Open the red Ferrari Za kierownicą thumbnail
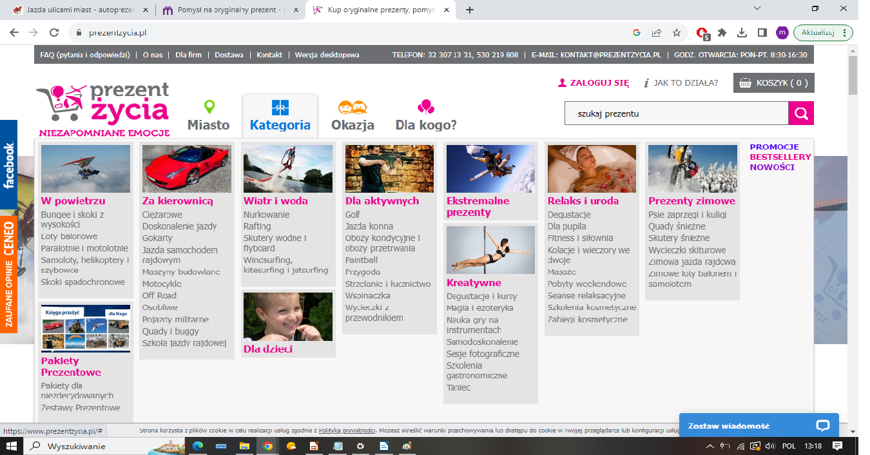This screenshot has height=455, width=870. click(187, 168)
